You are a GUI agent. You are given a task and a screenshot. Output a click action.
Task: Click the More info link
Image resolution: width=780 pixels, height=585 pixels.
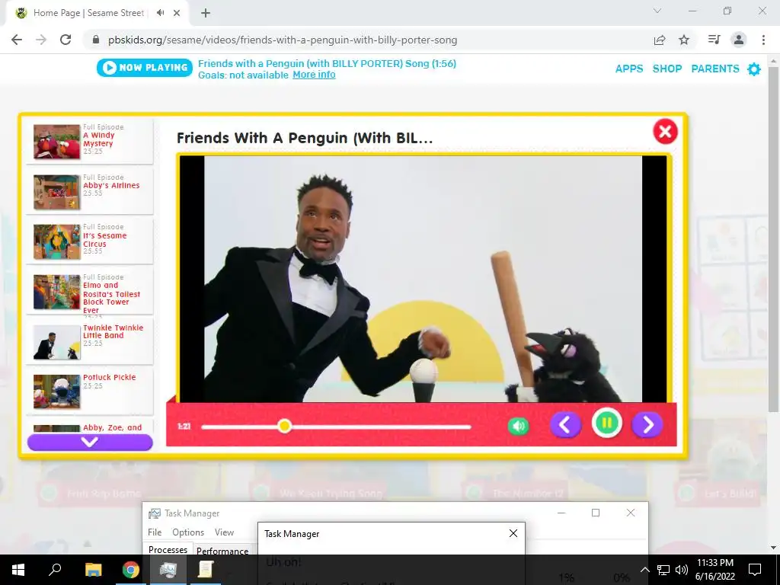click(314, 75)
